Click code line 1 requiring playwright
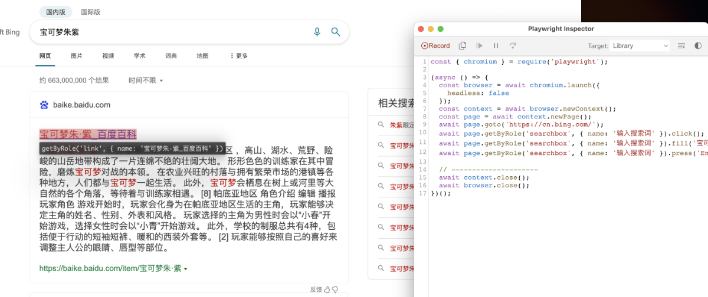The width and height of the screenshot is (708, 297). (519, 61)
